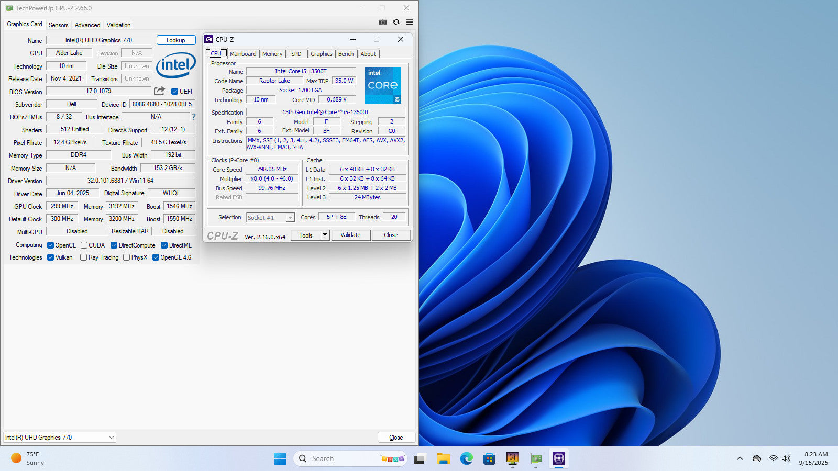Toggle the OpenGL 4.6 checkbox
Viewport: 838px width, 471px height.
pos(156,257)
